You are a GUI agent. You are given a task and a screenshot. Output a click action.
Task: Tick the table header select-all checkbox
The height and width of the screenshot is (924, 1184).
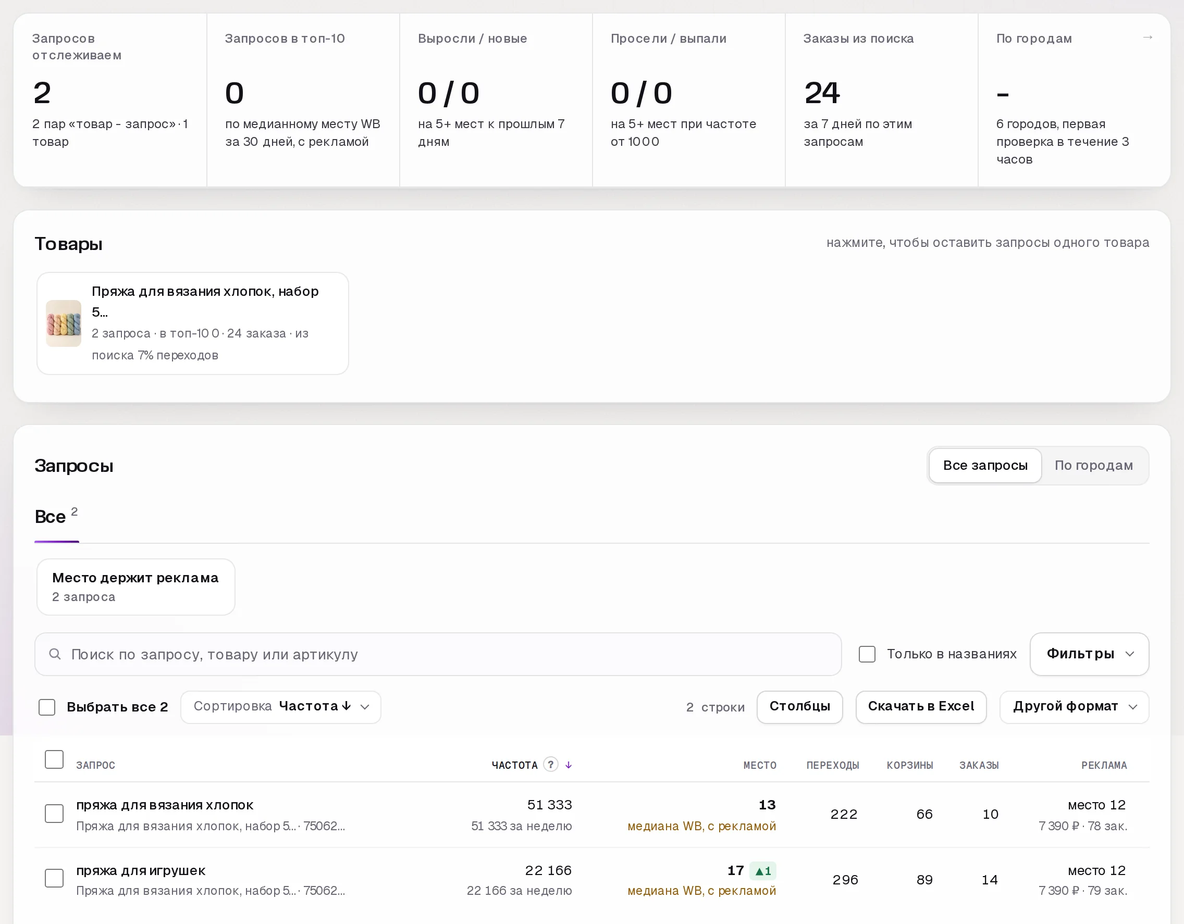pyautogui.click(x=54, y=759)
